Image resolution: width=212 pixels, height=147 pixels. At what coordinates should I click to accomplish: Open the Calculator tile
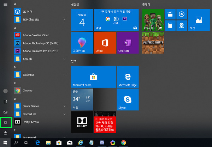tap(170, 26)
